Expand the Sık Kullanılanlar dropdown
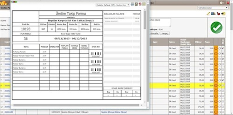Screen dimensions: 233x115 click(x=213, y=8)
